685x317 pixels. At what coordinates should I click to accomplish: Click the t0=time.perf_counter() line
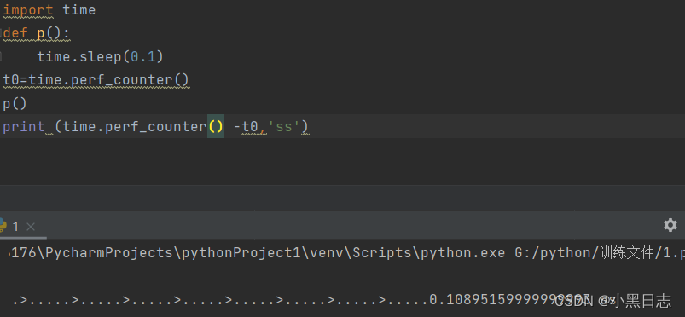pos(96,80)
